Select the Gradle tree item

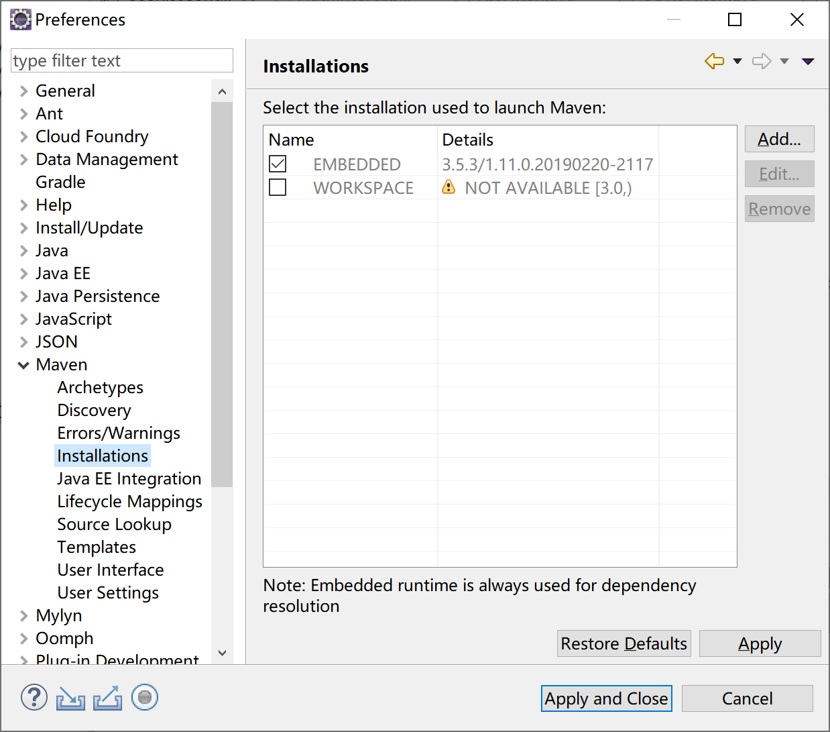click(60, 182)
